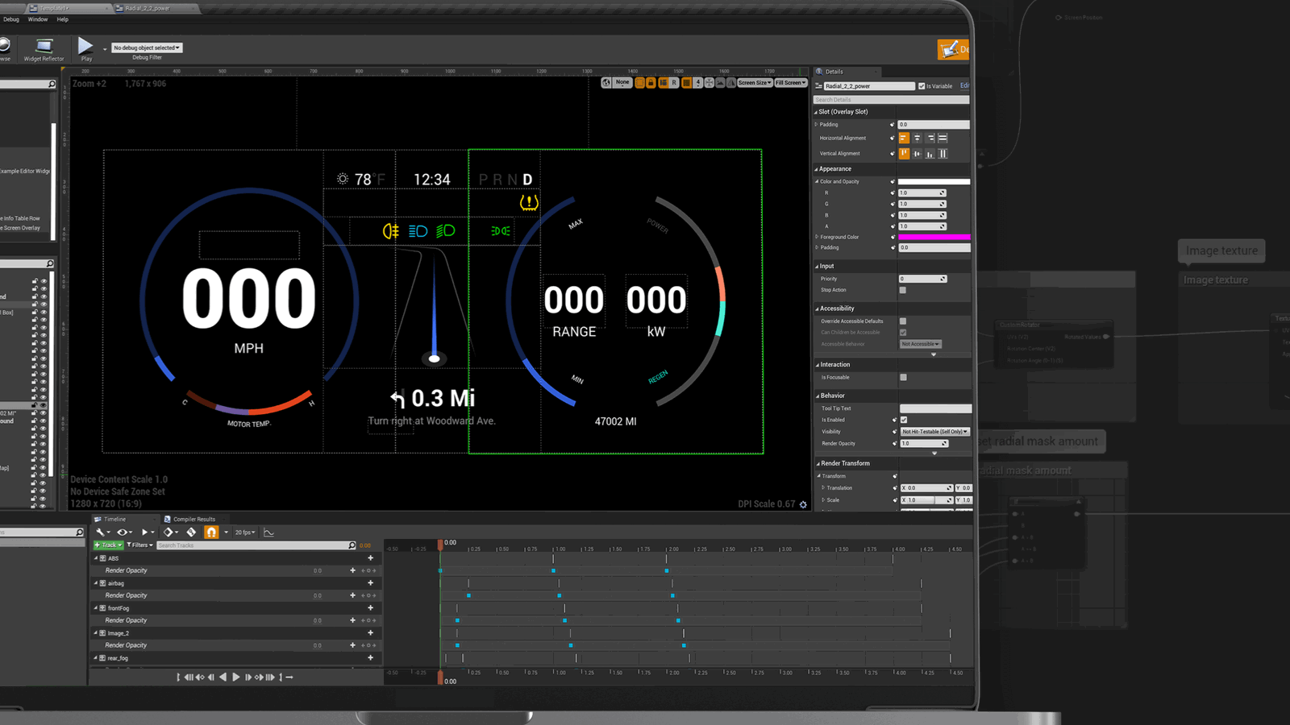Viewport: 1290px width, 725px height.
Task: Click the green Track button
Action: point(108,545)
